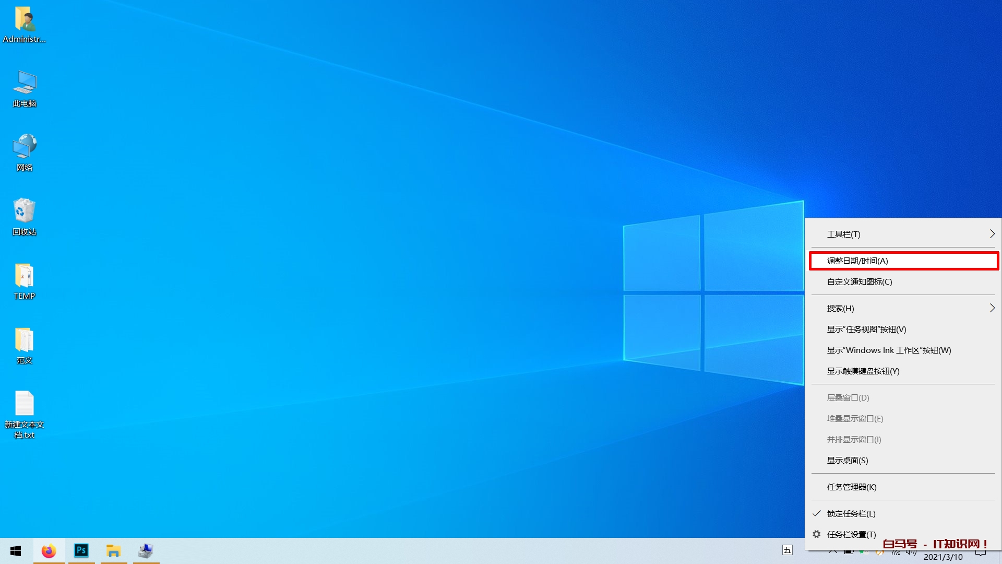Toggle 锁定任务栏(L) lock taskbar option

(851, 513)
